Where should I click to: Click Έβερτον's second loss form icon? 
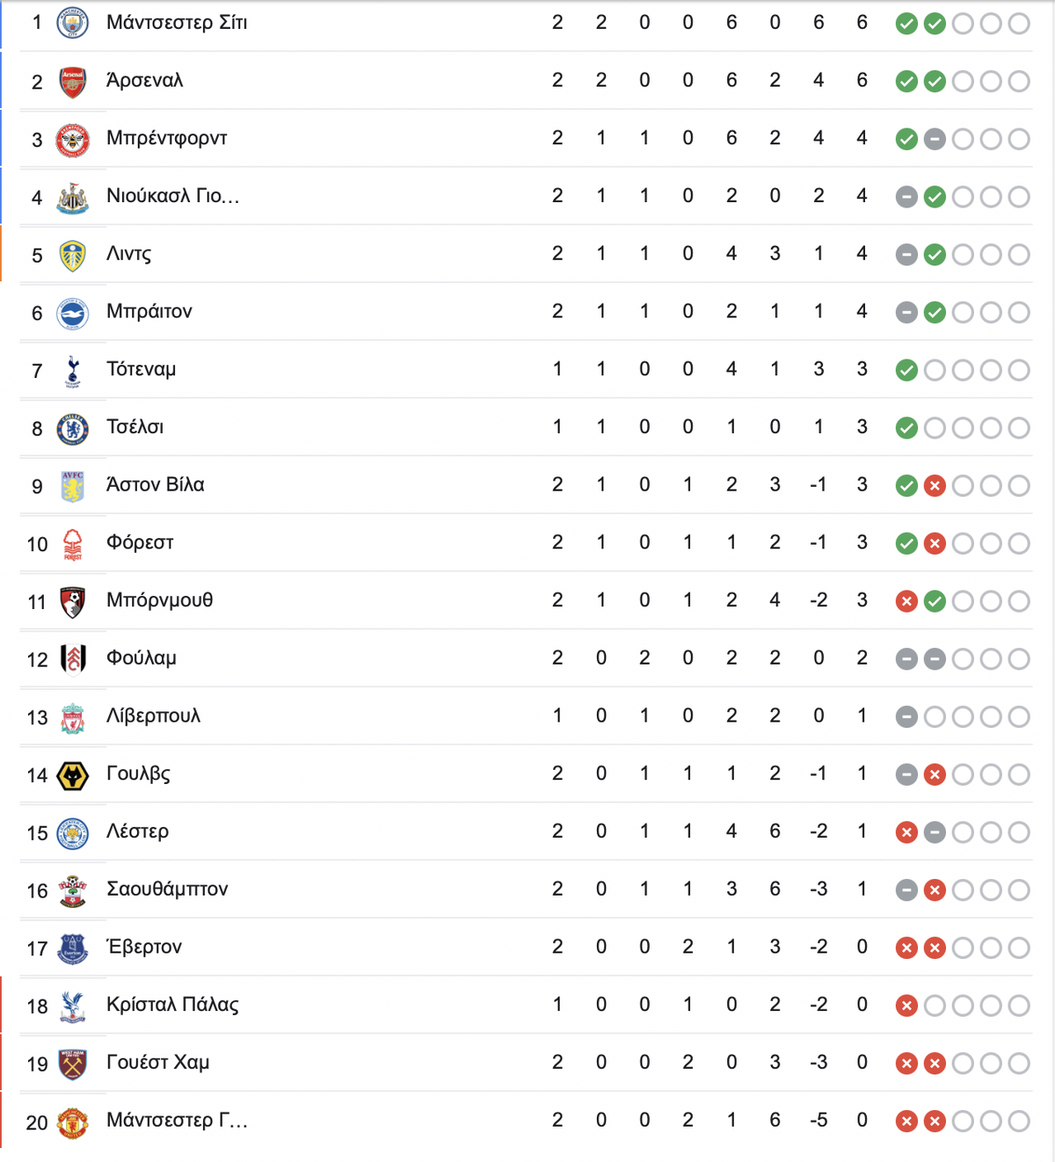point(935,948)
